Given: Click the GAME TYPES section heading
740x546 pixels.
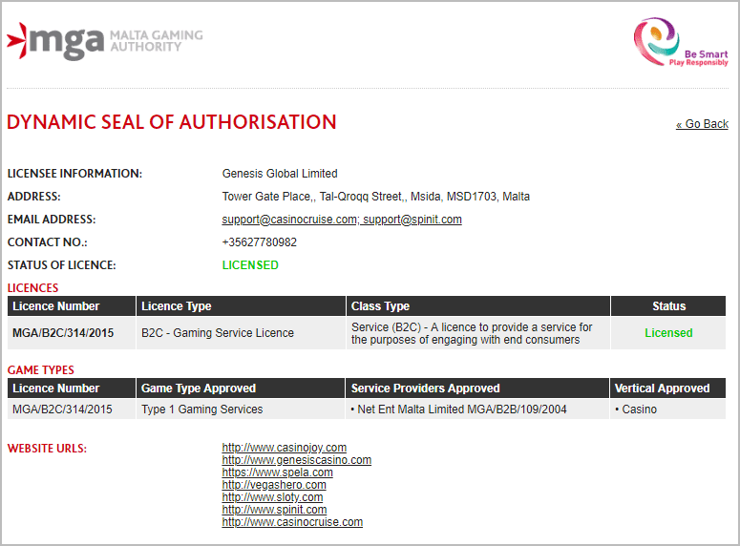Looking at the screenshot, I should click(x=41, y=370).
